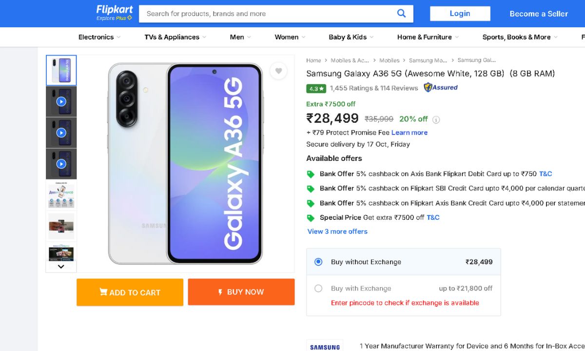This screenshot has width=585, height=351.
Task: Open the Men category menu
Action: coord(240,37)
